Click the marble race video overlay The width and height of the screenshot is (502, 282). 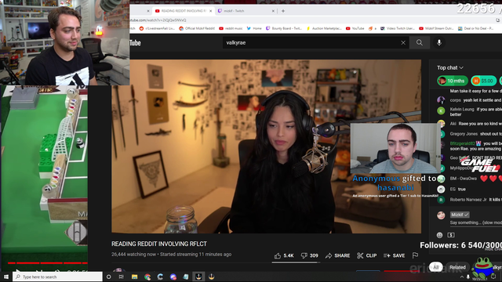pyautogui.click(x=44, y=178)
